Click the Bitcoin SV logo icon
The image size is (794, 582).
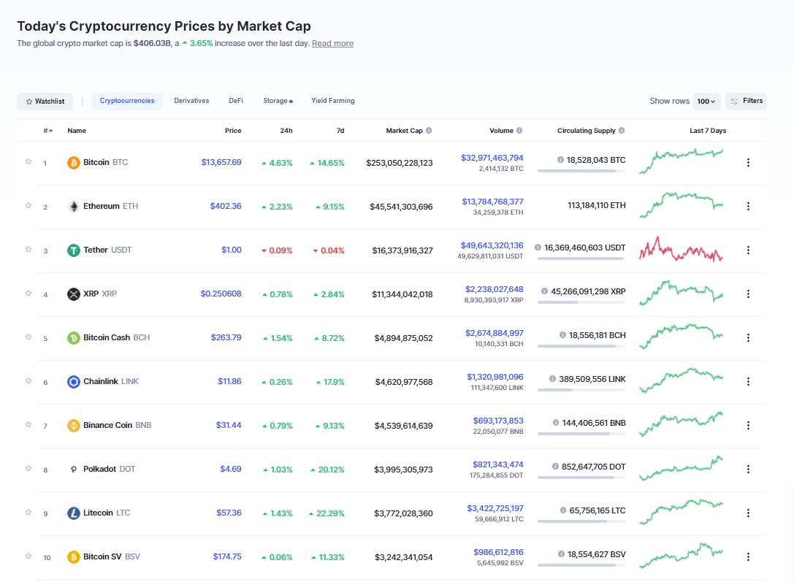pyautogui.click(x=74, y=556)
